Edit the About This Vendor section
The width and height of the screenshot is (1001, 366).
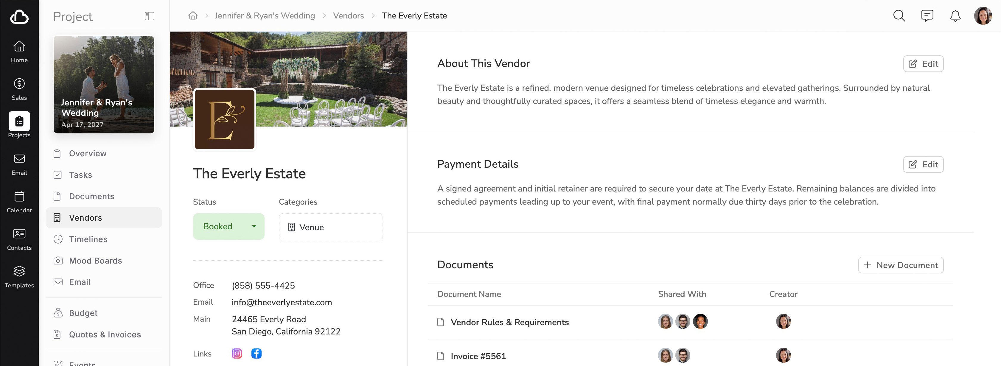click(x=923, y=64)
